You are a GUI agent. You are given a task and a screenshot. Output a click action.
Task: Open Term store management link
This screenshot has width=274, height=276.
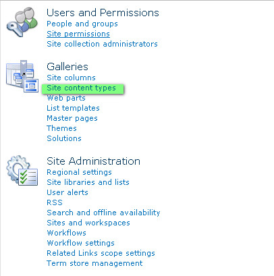coord(94,263)
